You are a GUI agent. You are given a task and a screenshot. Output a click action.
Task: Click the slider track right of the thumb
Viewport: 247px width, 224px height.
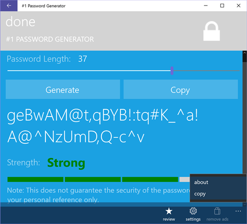point(206,71)
